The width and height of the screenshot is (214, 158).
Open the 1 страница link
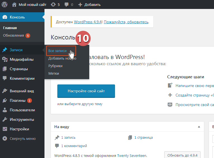[x=144, y=137]
